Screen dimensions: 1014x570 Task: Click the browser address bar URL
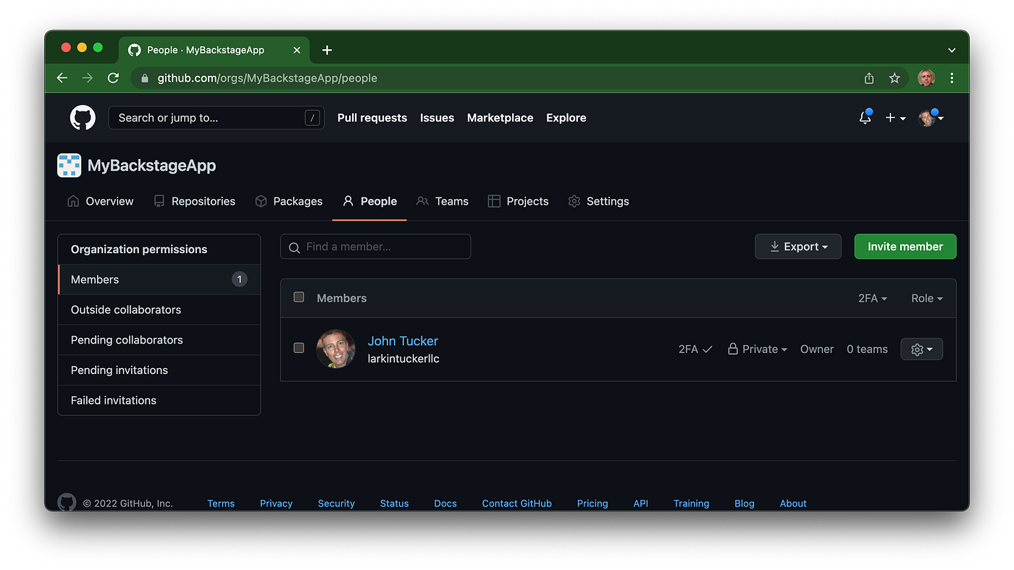[x=267, y=78]
